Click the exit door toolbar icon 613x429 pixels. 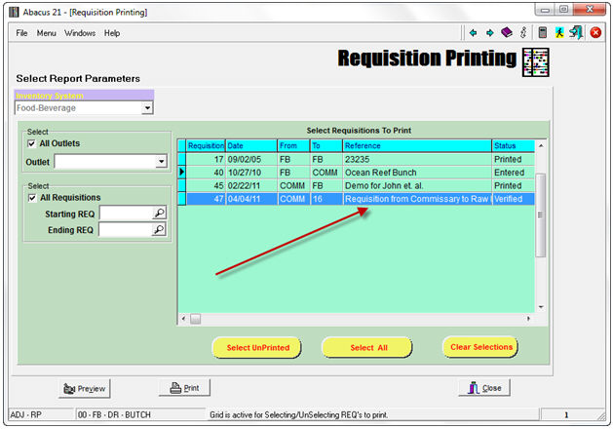point(576,32)
